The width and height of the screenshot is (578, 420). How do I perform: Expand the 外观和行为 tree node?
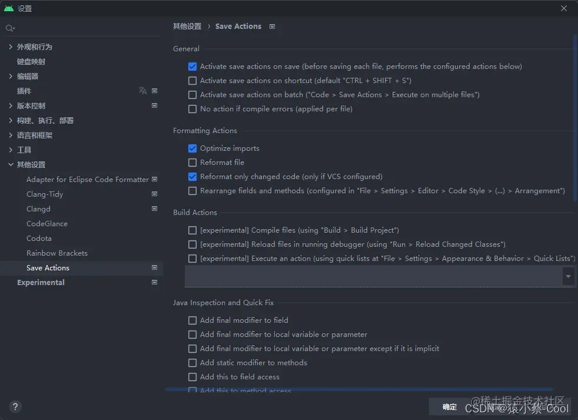pos(11,47)
